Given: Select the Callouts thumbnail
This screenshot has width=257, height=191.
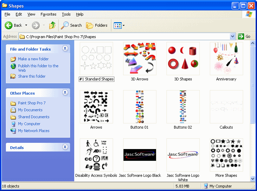Looking at the screenshot, I should click(x=226, y=107).
